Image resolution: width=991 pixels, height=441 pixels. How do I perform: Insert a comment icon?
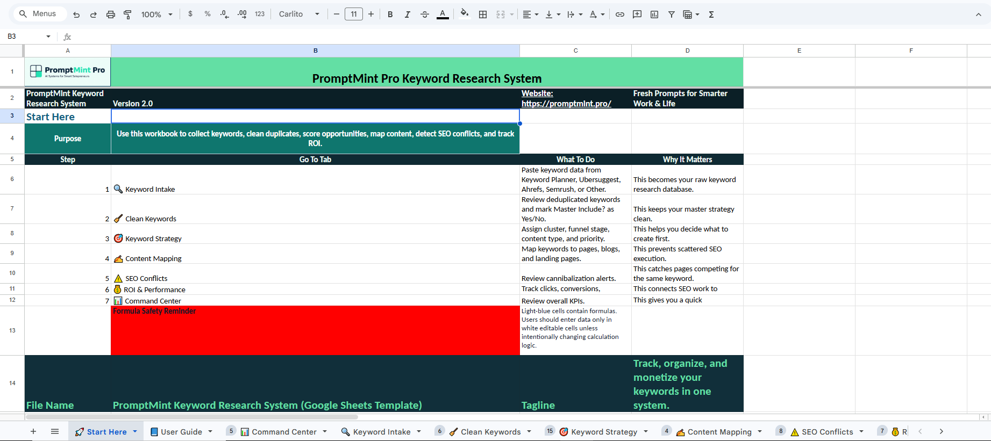point(637,15)
